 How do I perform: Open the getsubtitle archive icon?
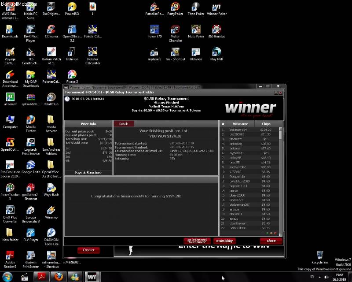pos(30,100)
